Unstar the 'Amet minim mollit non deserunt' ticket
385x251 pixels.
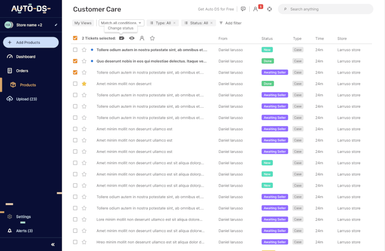(84, 84)
